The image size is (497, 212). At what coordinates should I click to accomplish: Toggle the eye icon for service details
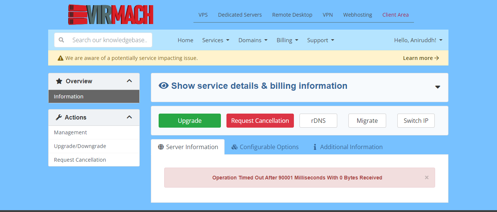[x=163, y=86]
